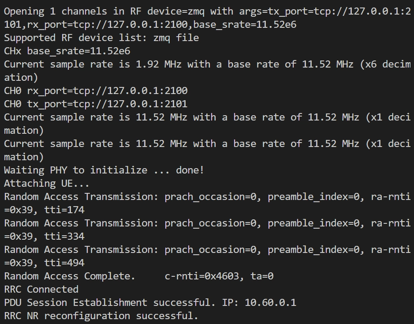Screen dimensions: 414x324
Task: Click the 1.92 MHz sample rate text
Action: point(159,64)
